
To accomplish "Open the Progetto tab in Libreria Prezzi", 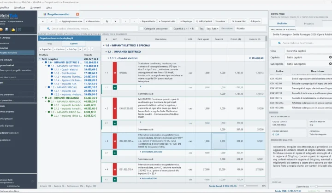I will pyautogui.click(x=308, y=23).
